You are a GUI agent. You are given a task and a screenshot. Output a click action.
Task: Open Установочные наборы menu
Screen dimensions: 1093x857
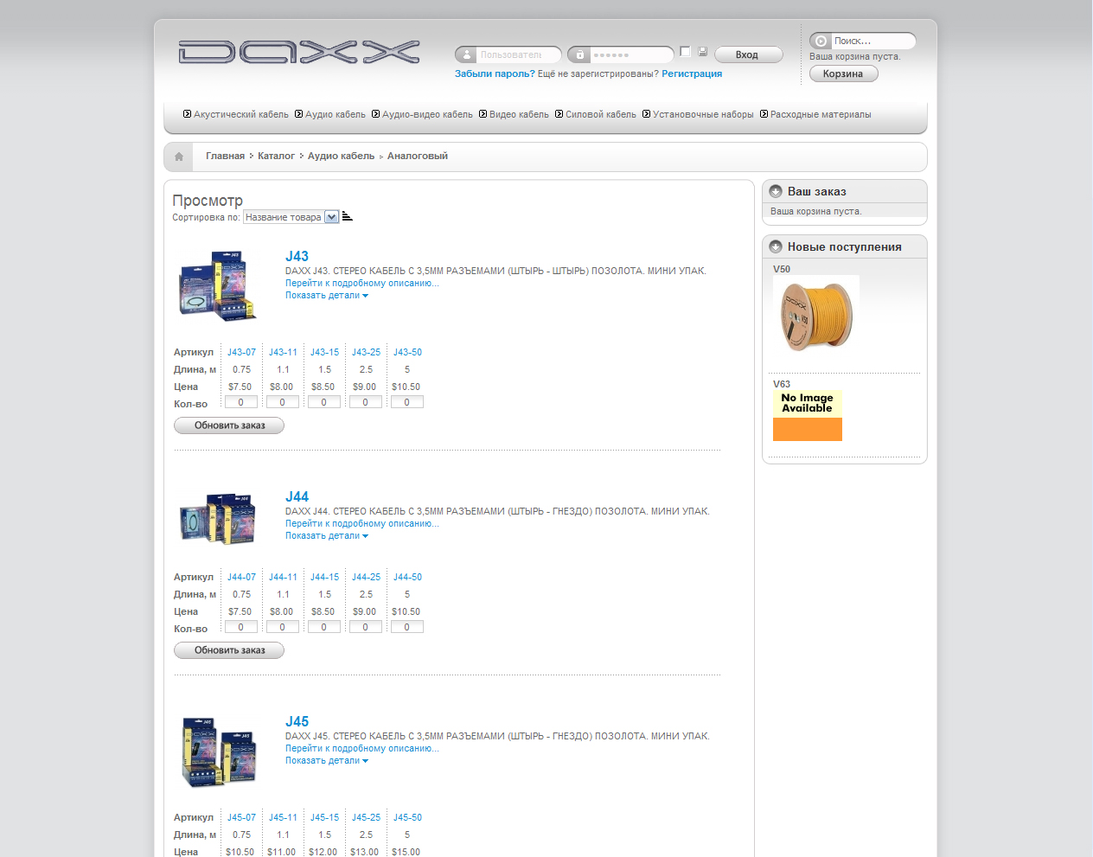(x=703, y=114)
